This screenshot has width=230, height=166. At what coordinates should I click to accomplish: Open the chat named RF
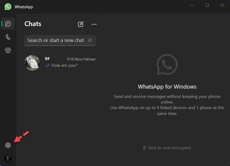[60, 63]
